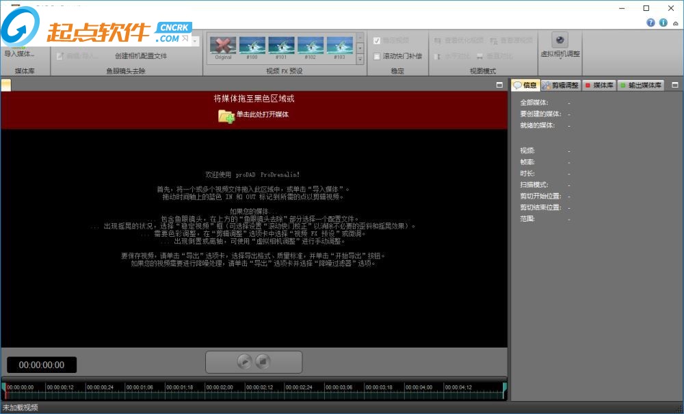Click the yellow document tab icon above preview

tap(6, 85)
